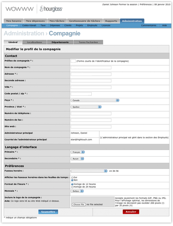Click the red Annuler button
Image resolution: width=173 pixels, height=226 pixels.
point(131,212)
